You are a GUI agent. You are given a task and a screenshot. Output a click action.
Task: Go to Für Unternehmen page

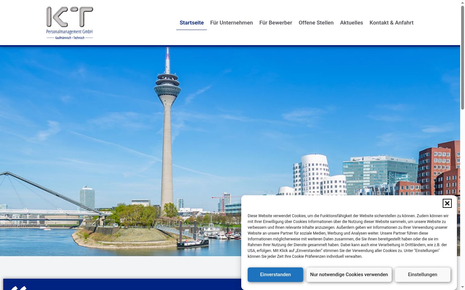(x=232, y=23)
